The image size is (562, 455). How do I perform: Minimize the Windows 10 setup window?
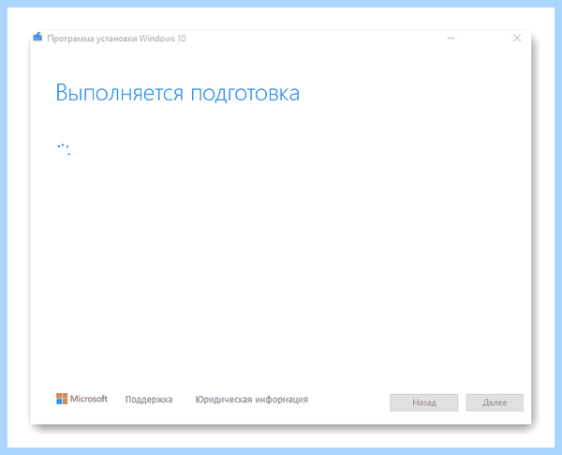point(451,38)
